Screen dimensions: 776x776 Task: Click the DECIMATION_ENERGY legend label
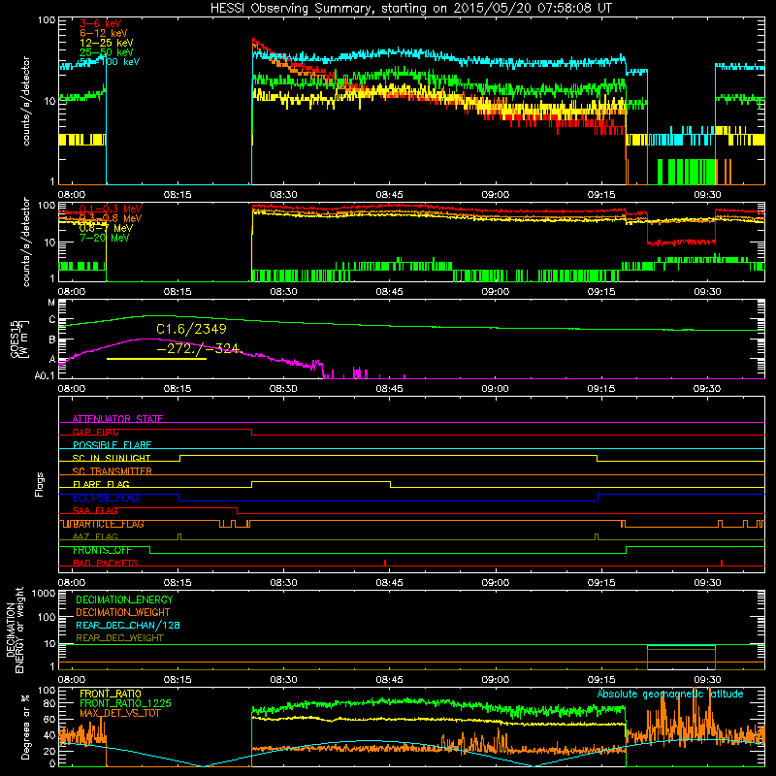[x=124, y=599]
